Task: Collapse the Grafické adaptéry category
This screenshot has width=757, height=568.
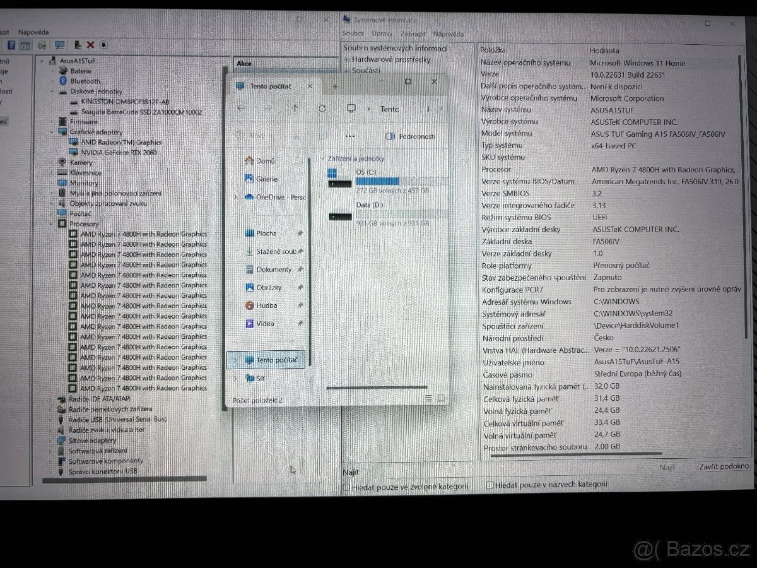Action: (x=52, y=132)
